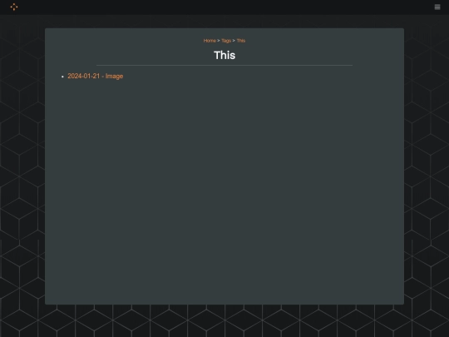The height and width of the screenshot is (337, 449).
Task: Open the Tags breadcrumb link
Action: coord(226,41)
